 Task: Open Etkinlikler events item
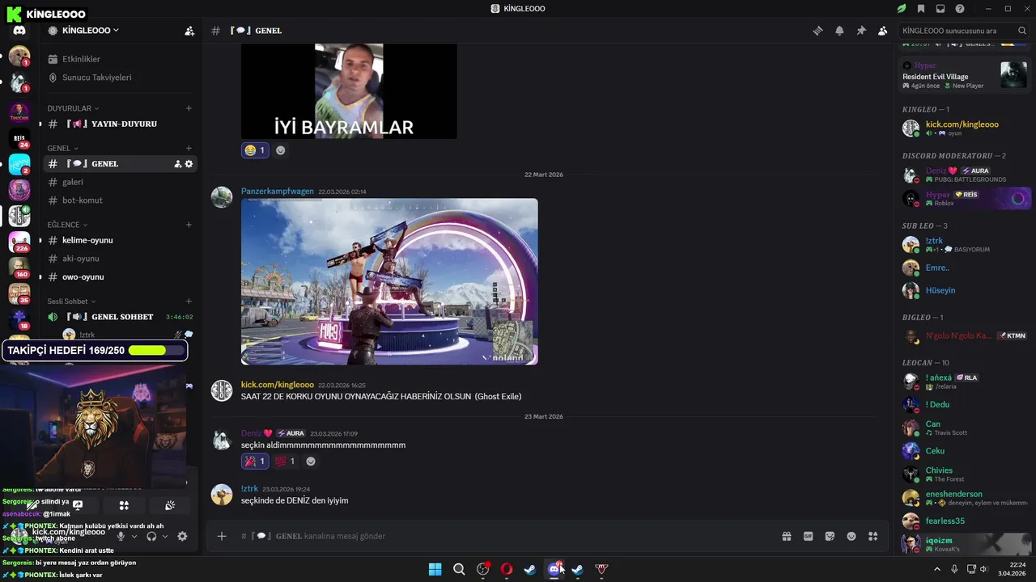click(x=119, y=59)
